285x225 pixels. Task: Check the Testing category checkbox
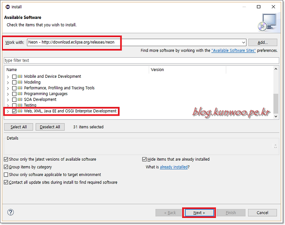(14, 105)
